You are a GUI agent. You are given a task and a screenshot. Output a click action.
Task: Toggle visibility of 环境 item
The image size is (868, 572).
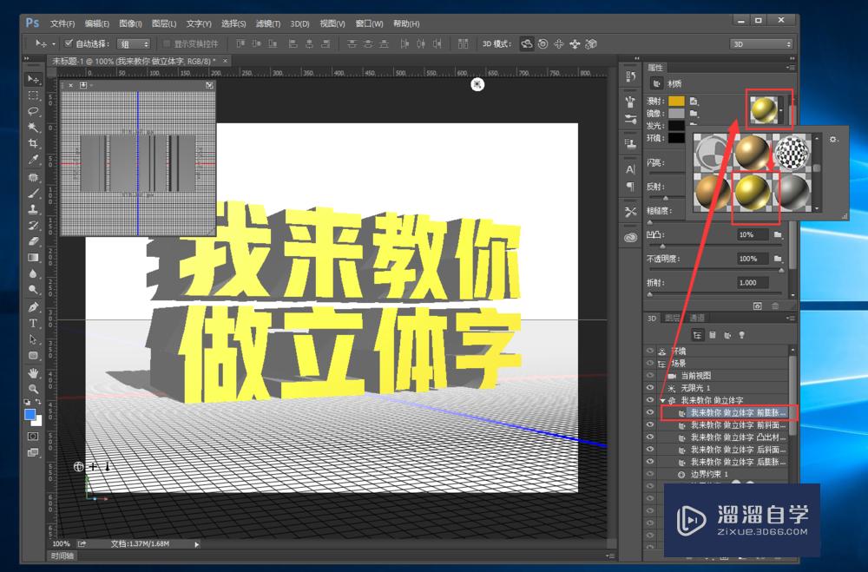pos(650,351)
